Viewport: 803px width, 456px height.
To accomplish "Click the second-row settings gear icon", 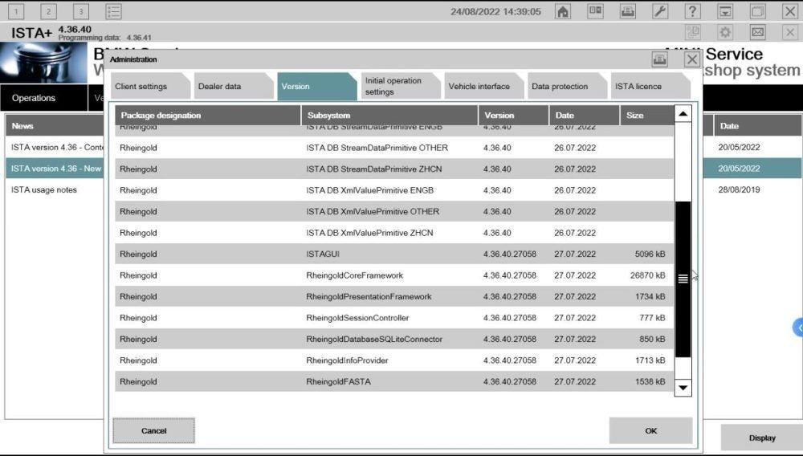I will pyautogui.click(x=725, y=32).
